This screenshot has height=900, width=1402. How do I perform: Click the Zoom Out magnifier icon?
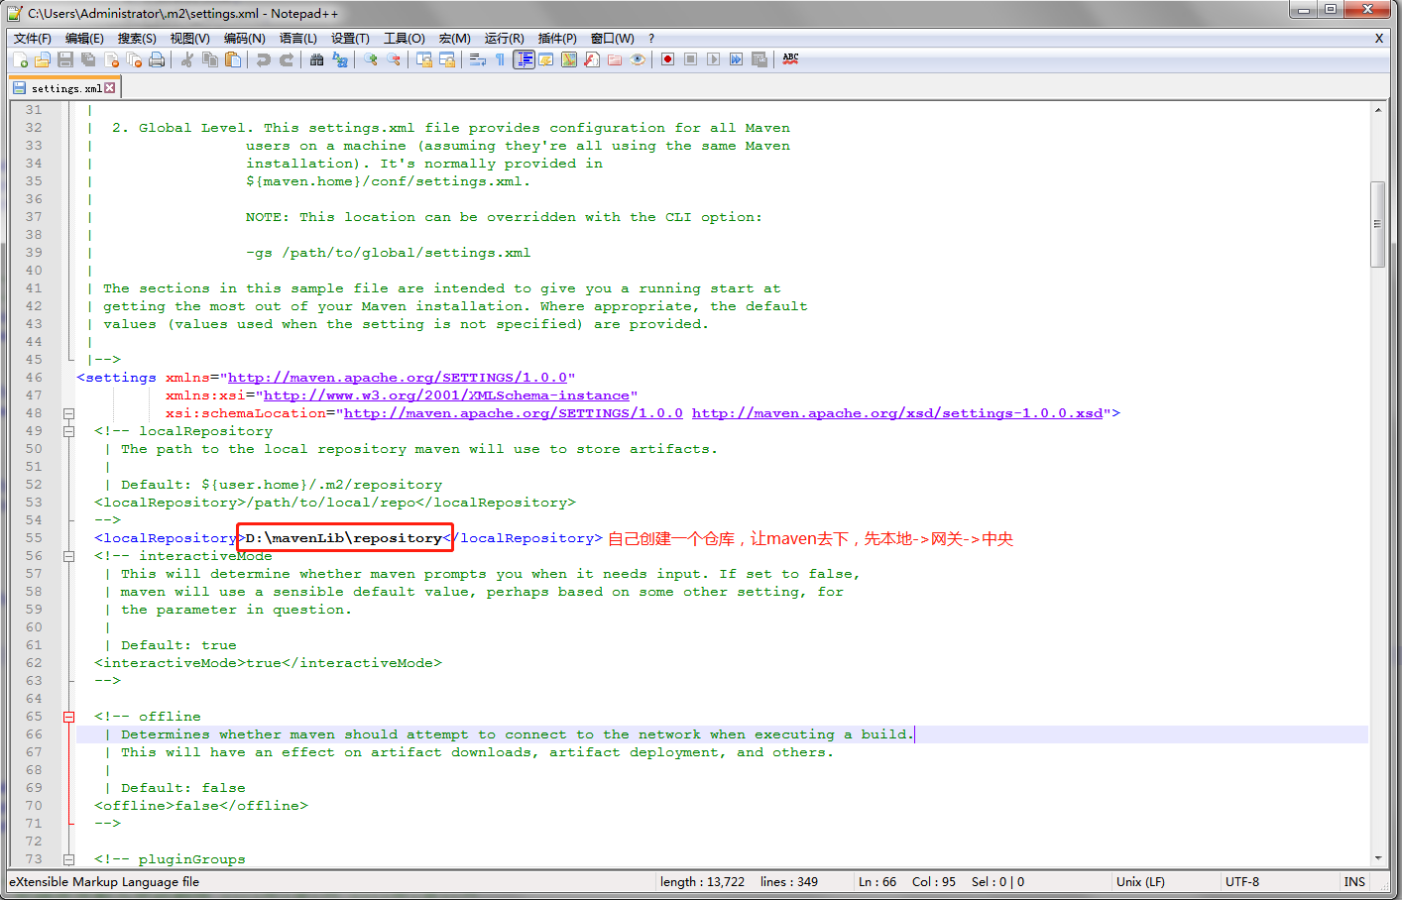tap(393, 59)
